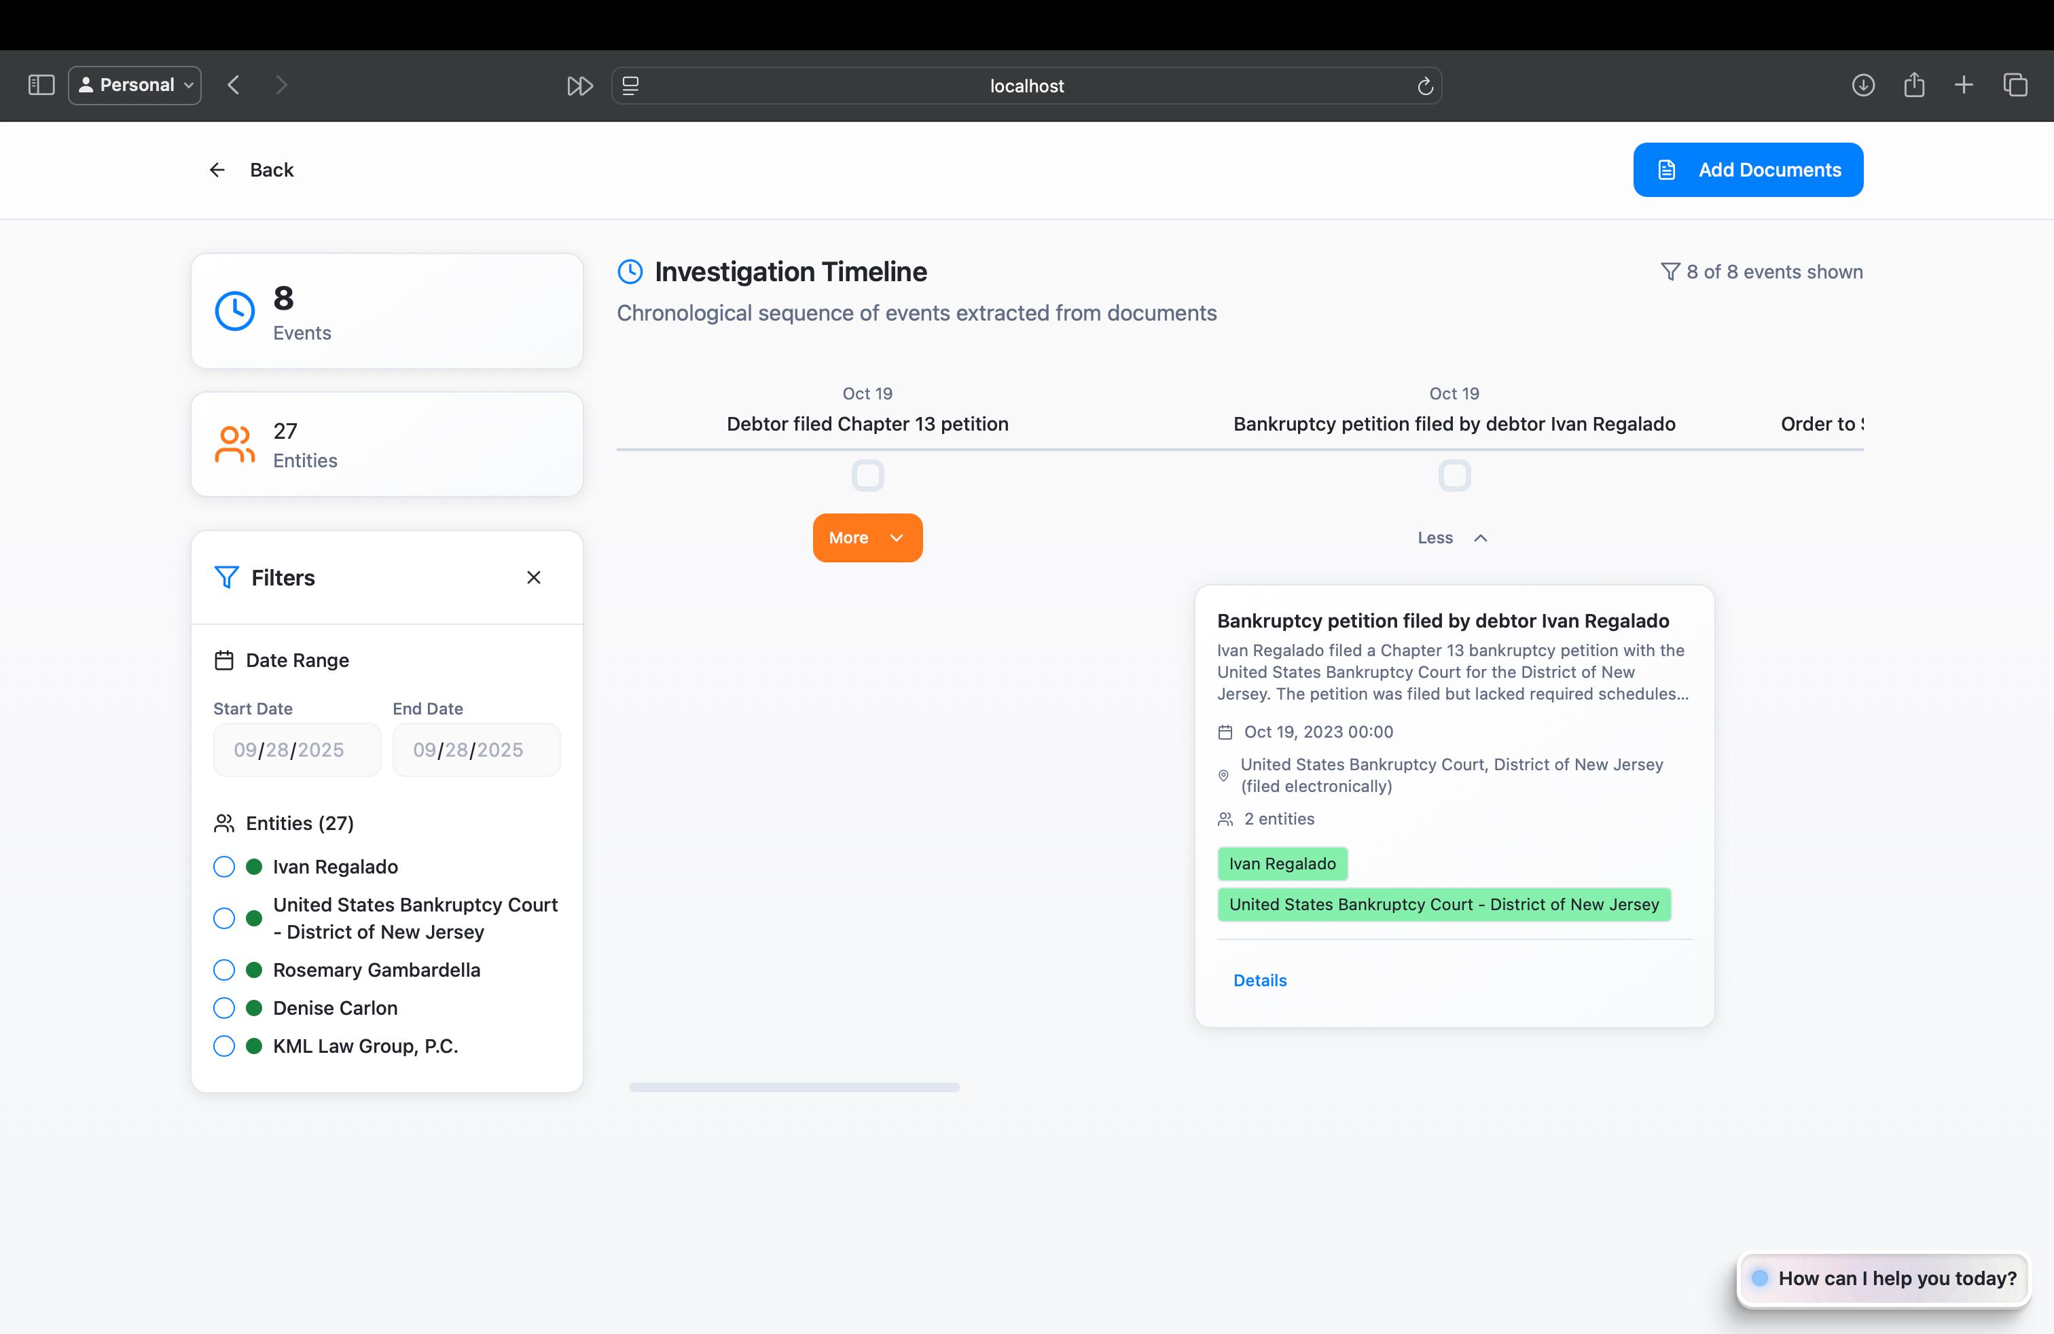The image size is (2054, 1334).
Task: Select the Ivan Regalado entity filter
Action: [224, 866]
